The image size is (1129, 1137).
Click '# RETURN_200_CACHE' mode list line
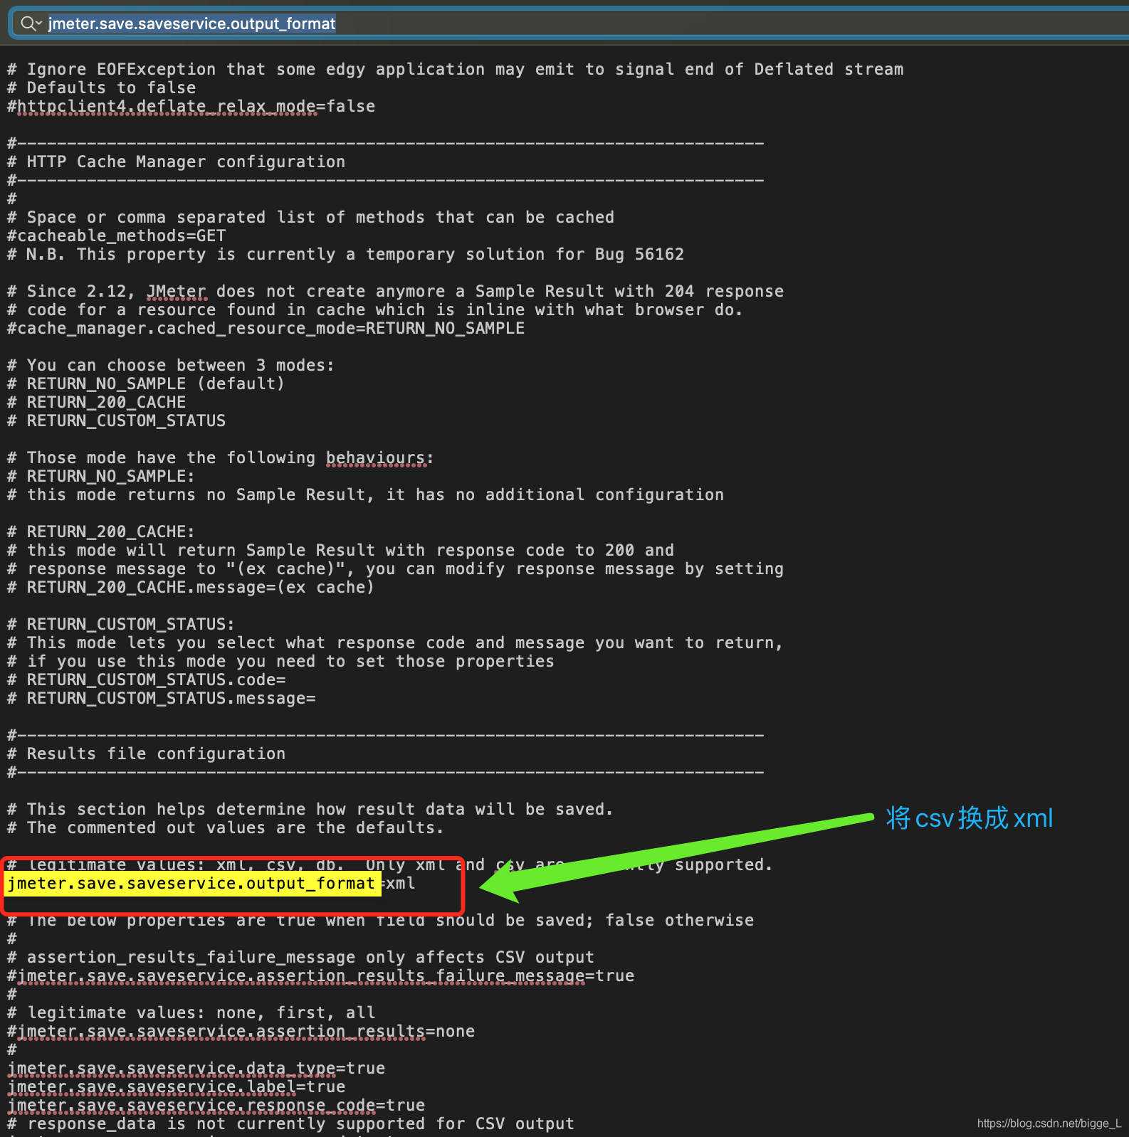[96, 403]
